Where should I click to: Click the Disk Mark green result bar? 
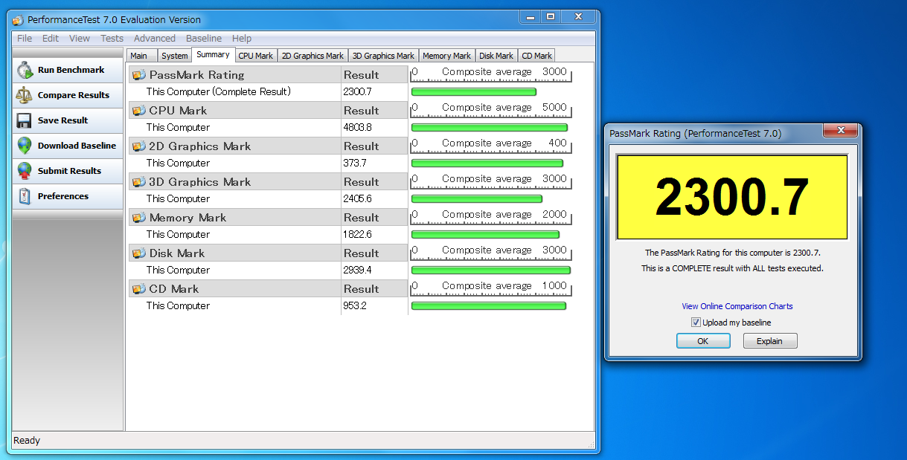(x=491, y=271)
